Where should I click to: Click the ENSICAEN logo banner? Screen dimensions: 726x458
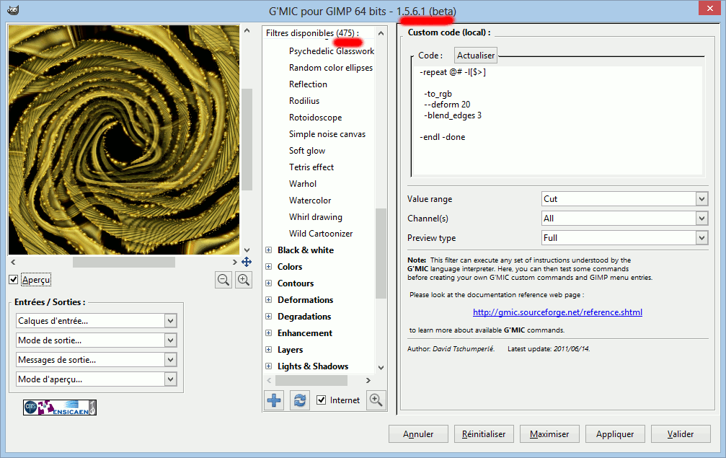point(60,408)
